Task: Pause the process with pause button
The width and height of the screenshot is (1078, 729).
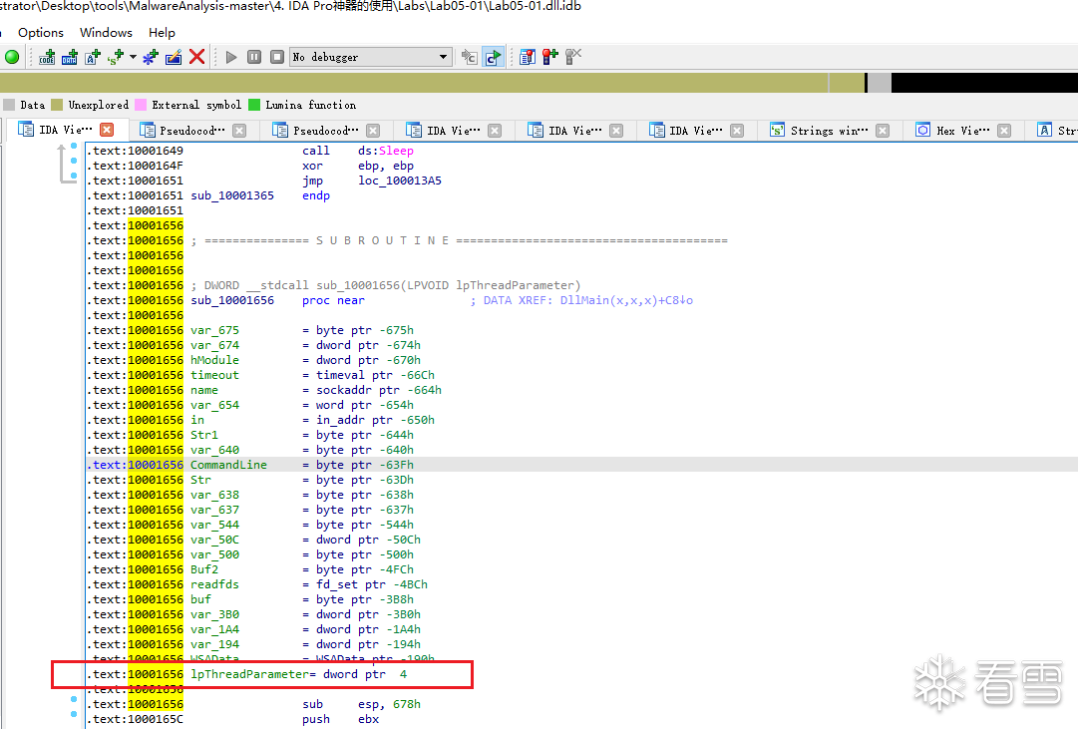Action: (x=254, y=57)
